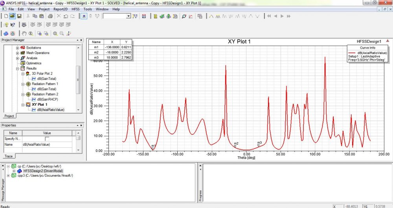393x208 pixels.
Task: Click the overlapping windows icon
Action: (200, 16)
